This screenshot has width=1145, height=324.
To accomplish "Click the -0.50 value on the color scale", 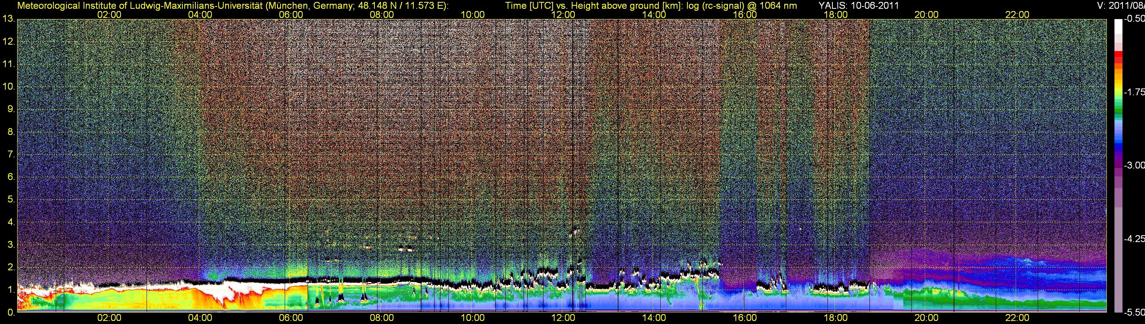I will [1134, 19].
